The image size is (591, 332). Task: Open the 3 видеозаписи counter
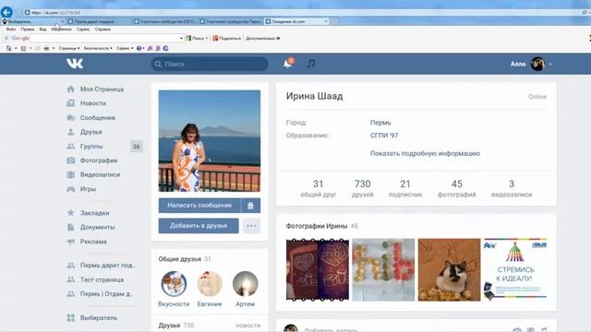(x=512, y=188)
